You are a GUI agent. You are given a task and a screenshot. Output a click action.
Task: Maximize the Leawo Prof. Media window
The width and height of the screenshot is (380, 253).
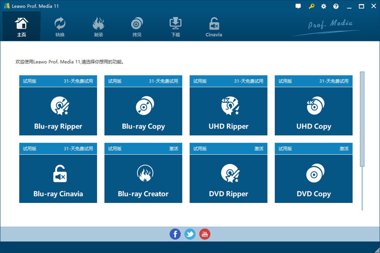(x=361, y=6)
